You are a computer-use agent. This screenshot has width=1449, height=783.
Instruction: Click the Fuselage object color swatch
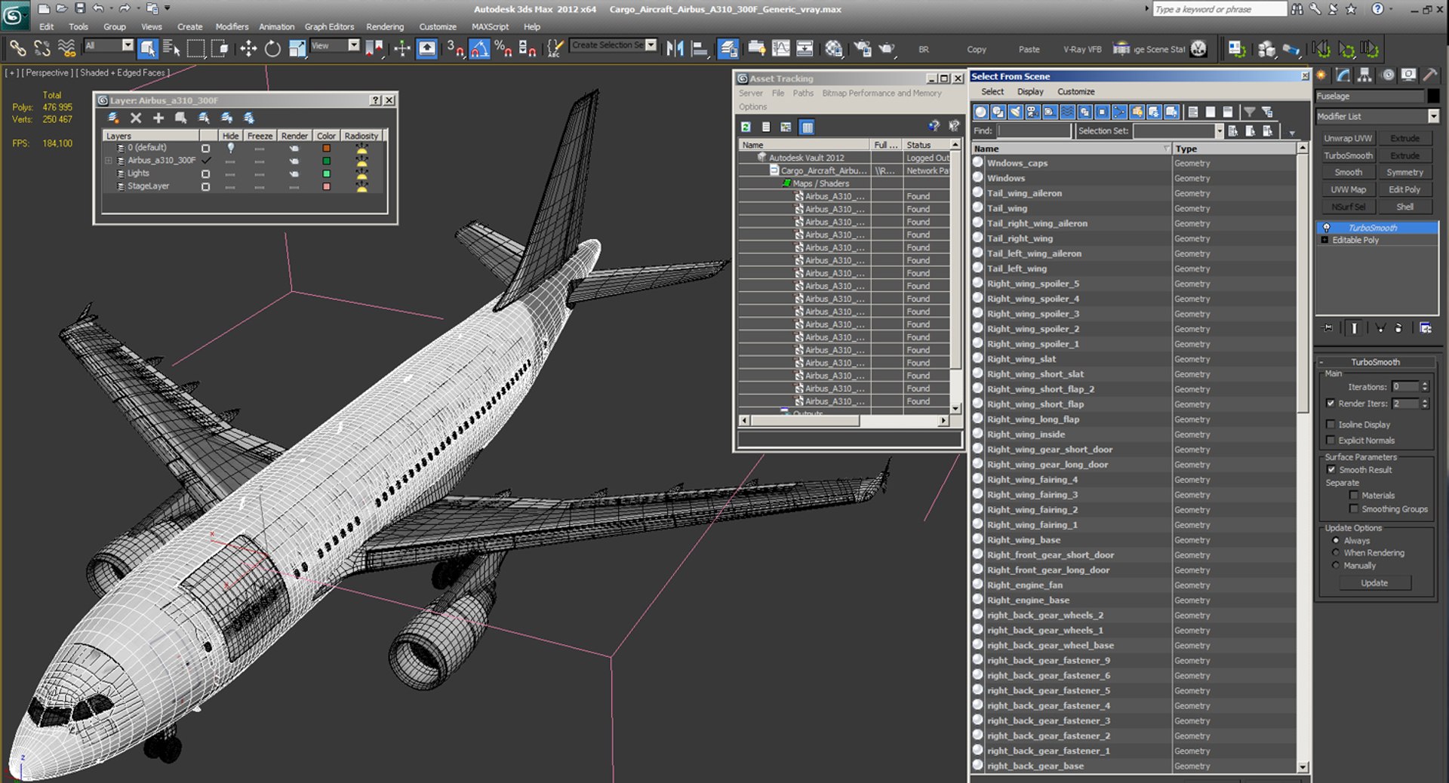click(1433, 97)
